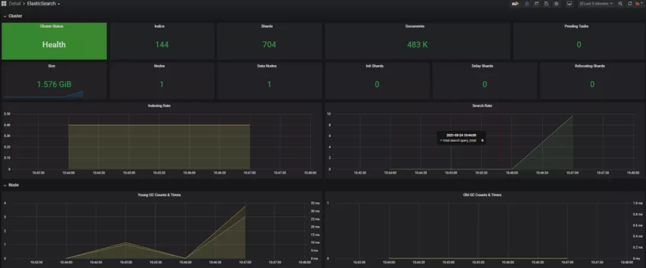Open the refresh interval dropdown
646x268 pixels.
[638, 4]
